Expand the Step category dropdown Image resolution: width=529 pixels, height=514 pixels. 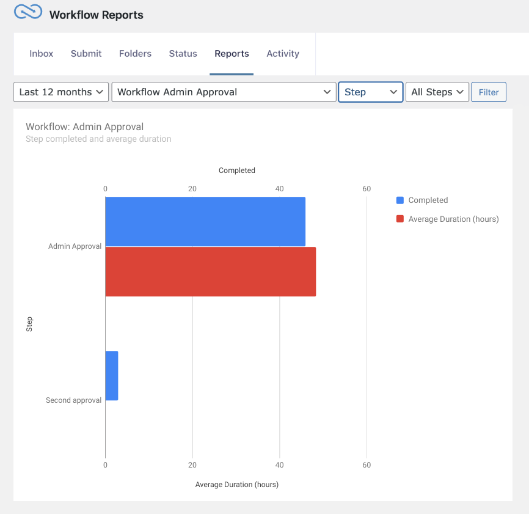coord(370,92)
